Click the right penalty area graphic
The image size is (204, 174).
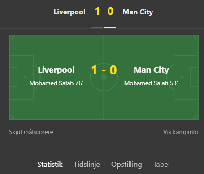186,77
